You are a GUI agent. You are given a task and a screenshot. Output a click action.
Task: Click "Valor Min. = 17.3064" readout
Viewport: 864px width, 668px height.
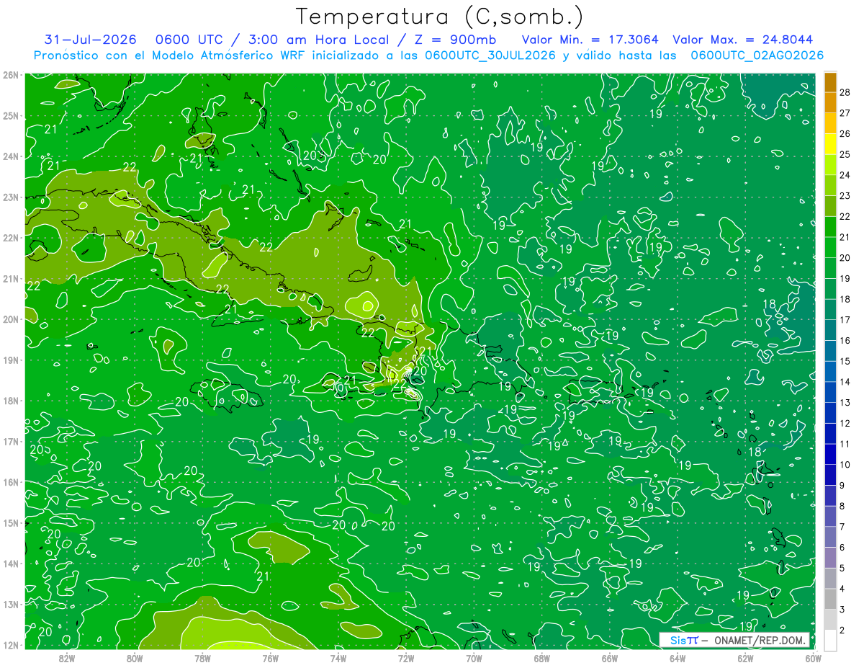(590, 40)
